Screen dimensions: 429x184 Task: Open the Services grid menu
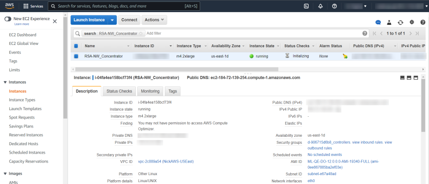click(x=33, y=6)
